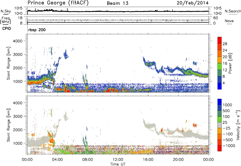The image size is (241, 166).
Task: Click the 20:00 time axis tick label
Action: pyautogui.click(x=178, y=160)
